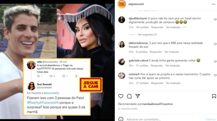This screenshot has height=121, width=217.
Task: Like deboradsousa_'s comment heart
Action: (215, 44)
